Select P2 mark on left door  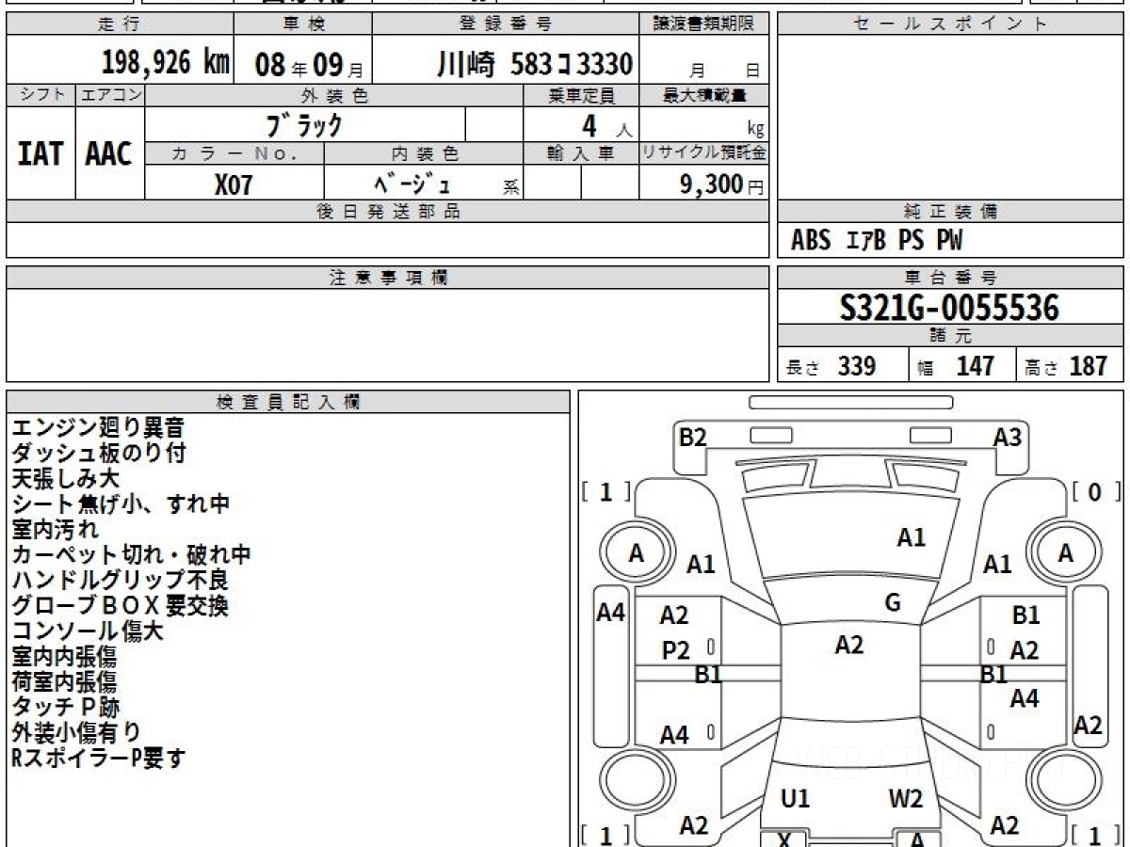point(676,650)
